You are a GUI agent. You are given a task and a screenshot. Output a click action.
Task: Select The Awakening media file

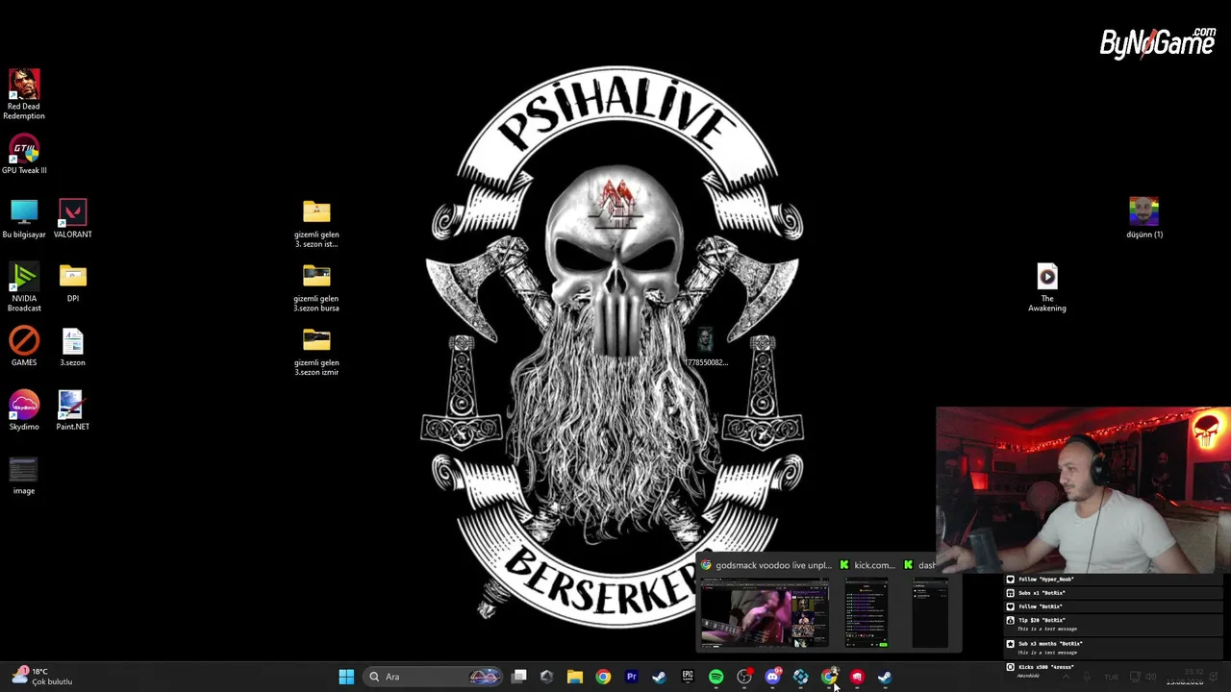(x=1047, y=287)
